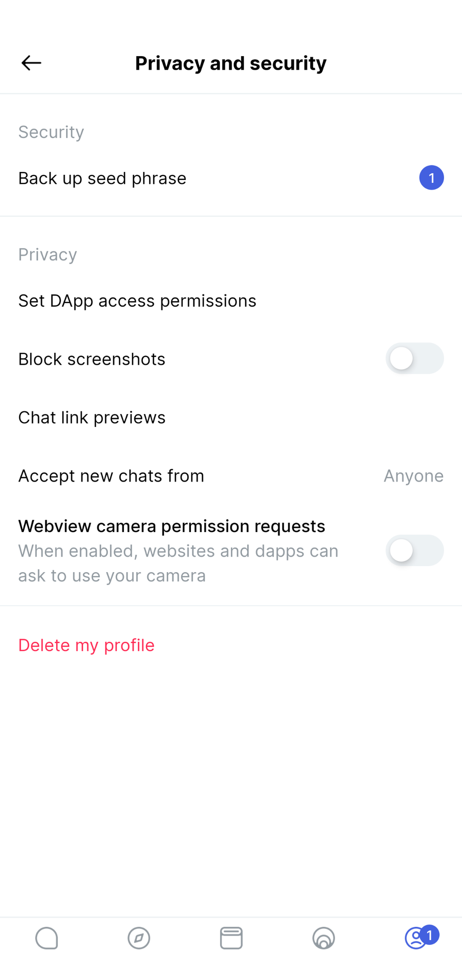
Task: Tap the Privacy and security title
Action: pyautogui.click(x=231, y=63)
